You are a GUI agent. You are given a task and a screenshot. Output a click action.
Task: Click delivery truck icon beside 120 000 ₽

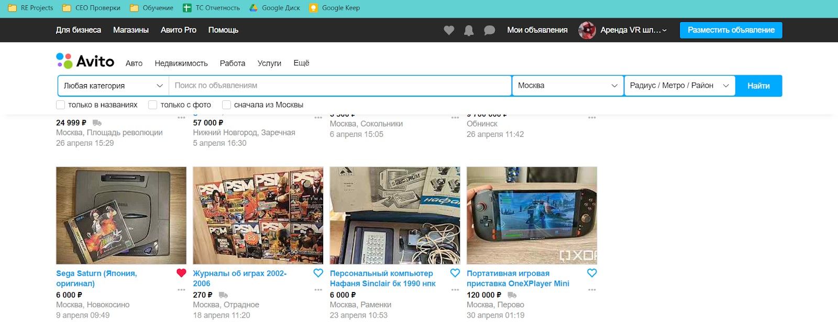512,295
